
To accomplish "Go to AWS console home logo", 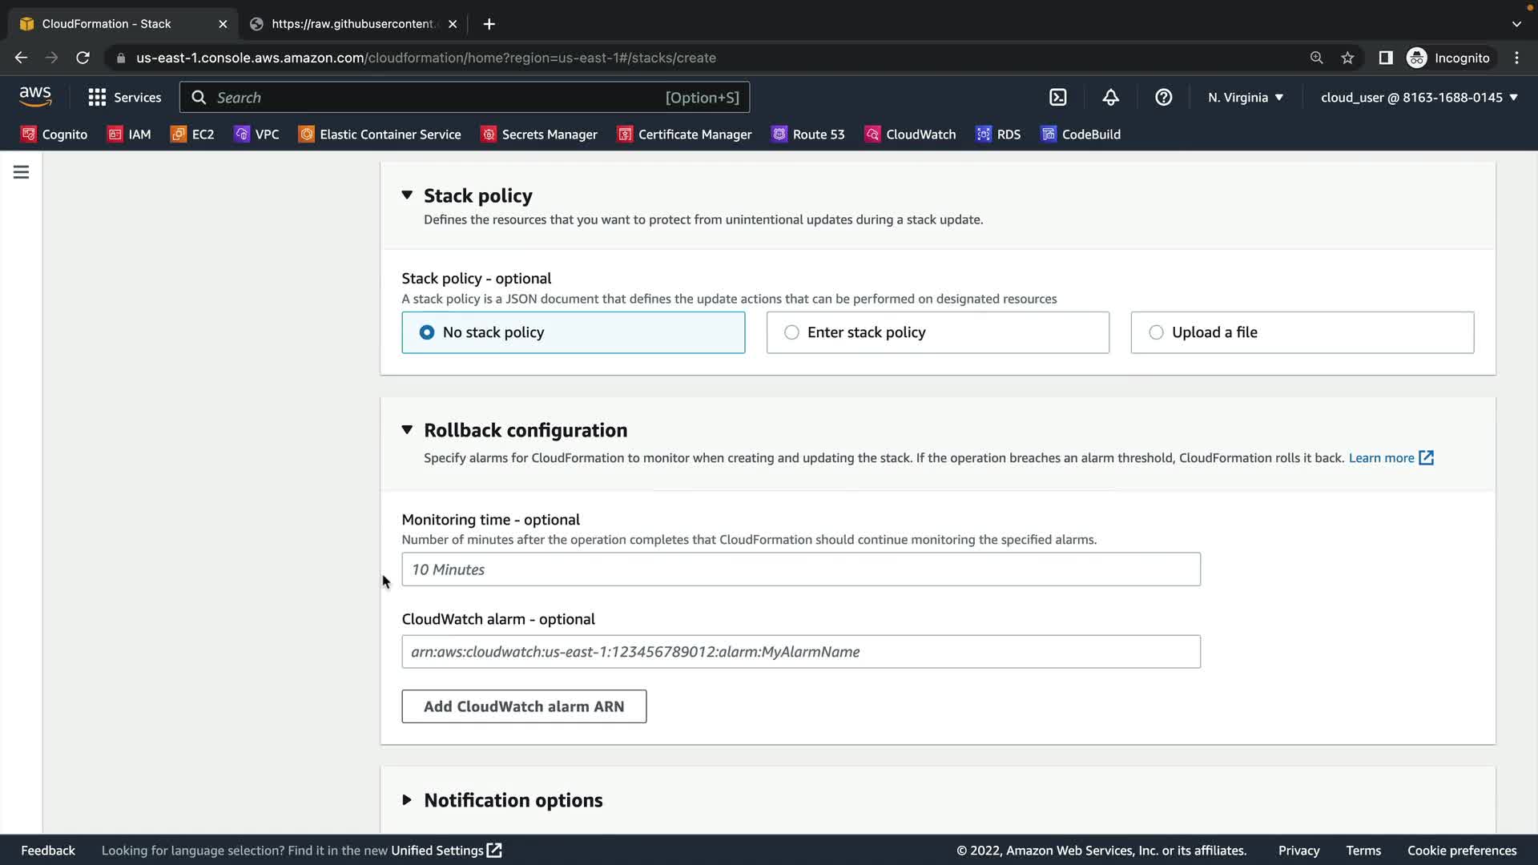I will click(x=35, y=97).
